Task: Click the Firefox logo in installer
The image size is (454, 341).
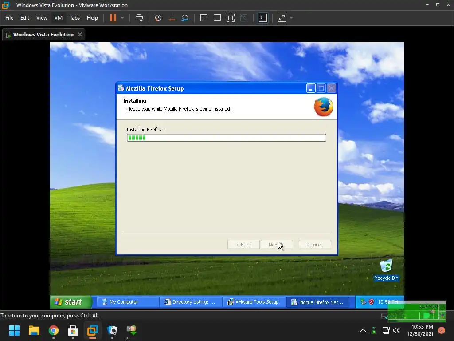Action: [323, 107]
